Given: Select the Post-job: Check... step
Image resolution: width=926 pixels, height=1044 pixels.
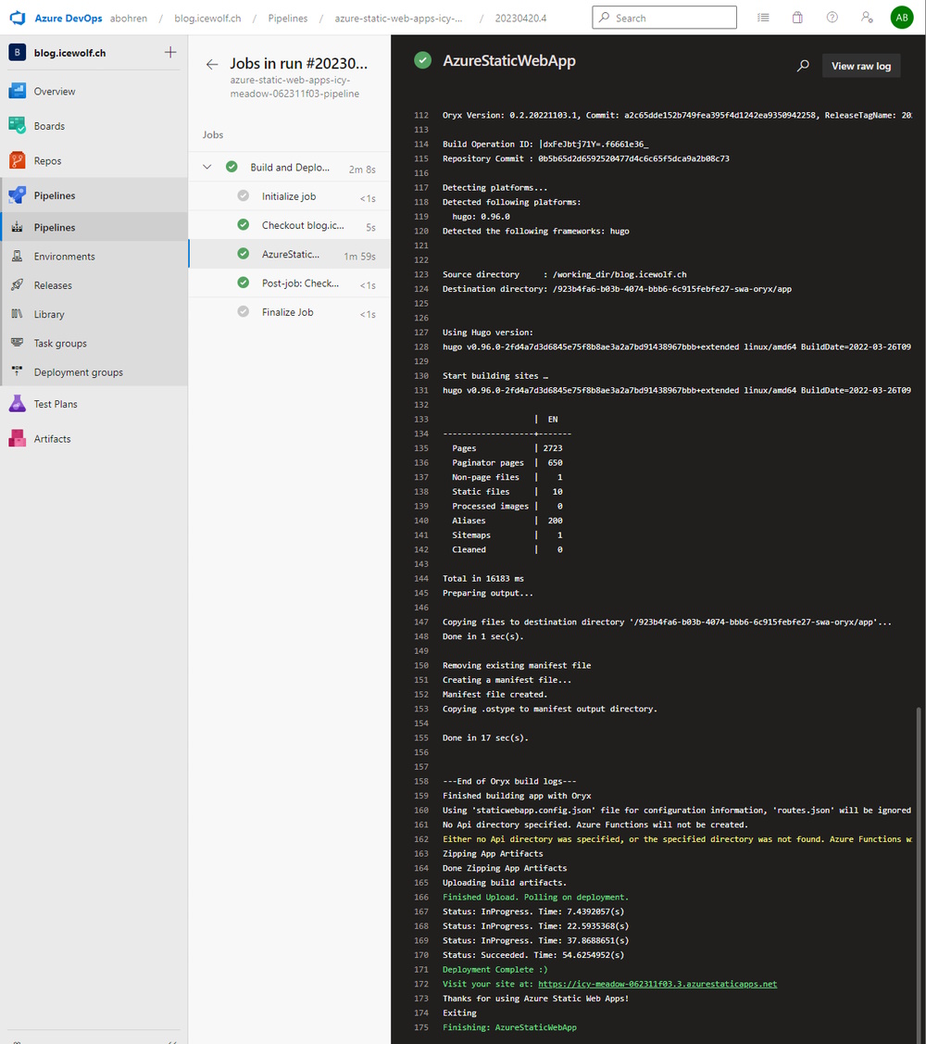Looking at the screenshot, I should (289, 283).
